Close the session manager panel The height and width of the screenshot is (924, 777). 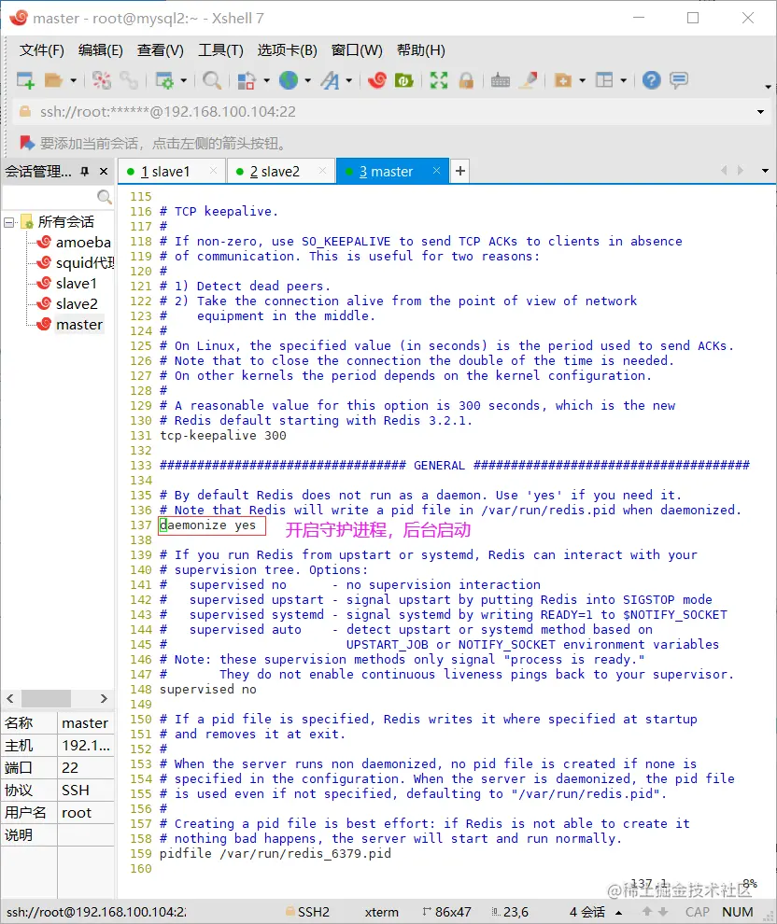click(x=104, y=172)
